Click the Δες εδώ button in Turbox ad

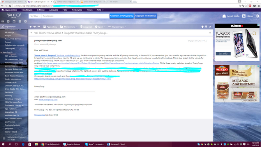(x=223, y=54)
